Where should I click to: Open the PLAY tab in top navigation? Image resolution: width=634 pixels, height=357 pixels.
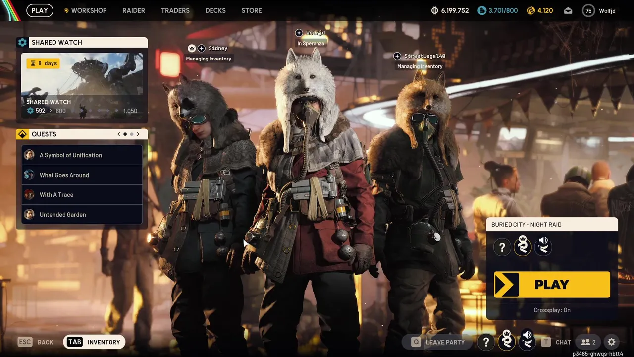tap(40, 10)
